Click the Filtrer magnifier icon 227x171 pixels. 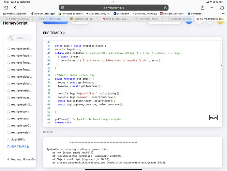pos(11,38)
